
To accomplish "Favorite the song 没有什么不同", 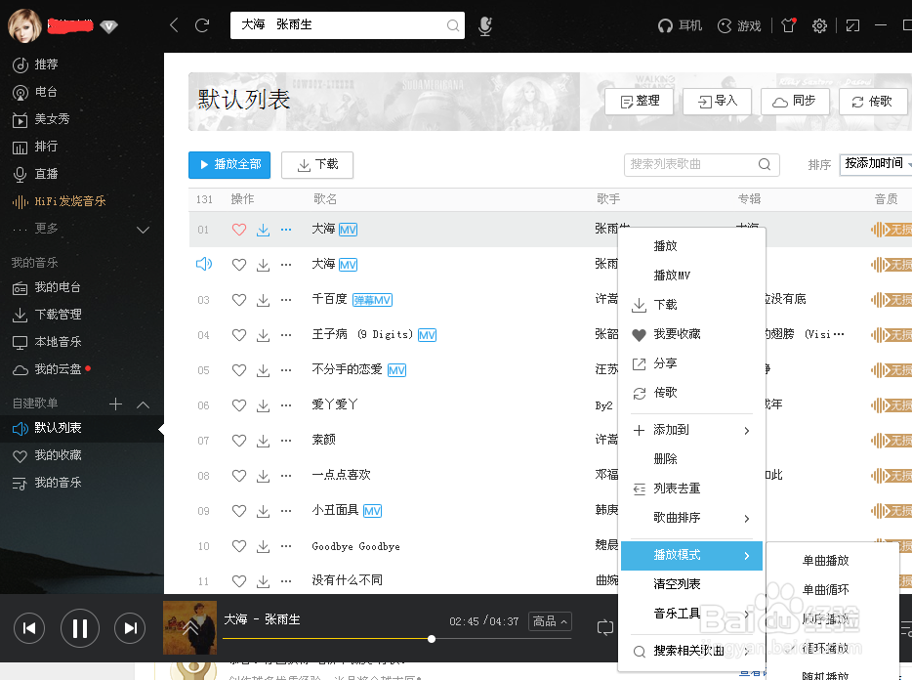I will [239, 581].
